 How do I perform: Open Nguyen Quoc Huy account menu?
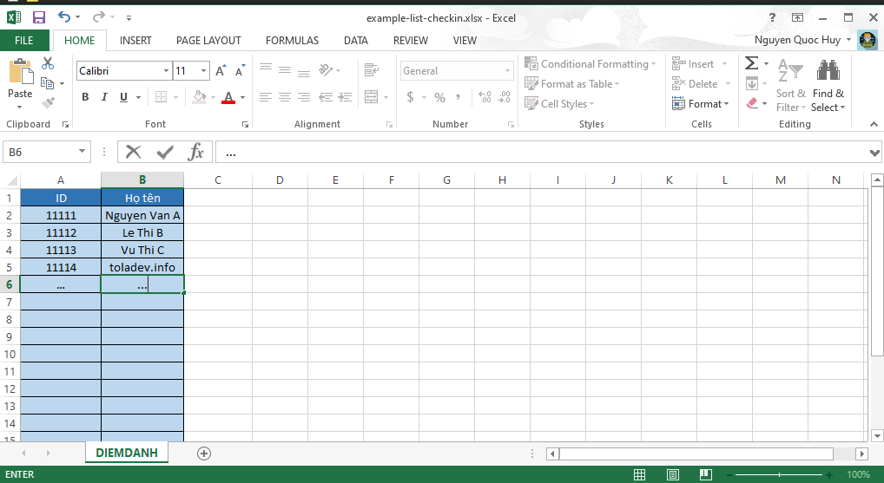click(x=802, y=40)
